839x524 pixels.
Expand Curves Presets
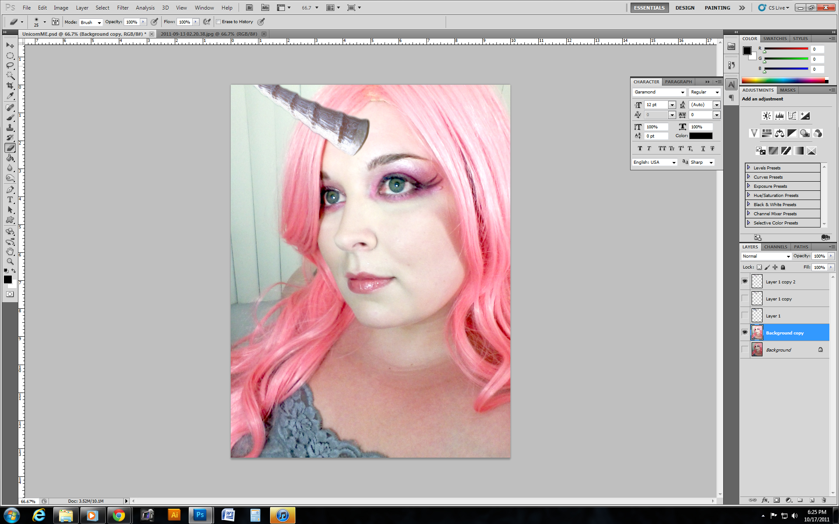pos(748,177)
